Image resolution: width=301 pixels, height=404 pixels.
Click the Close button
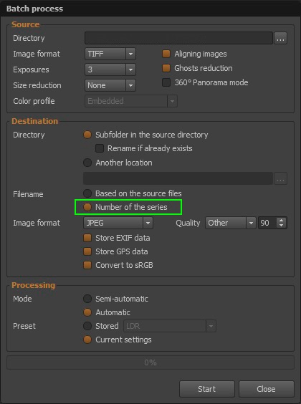tap(266, 389)
